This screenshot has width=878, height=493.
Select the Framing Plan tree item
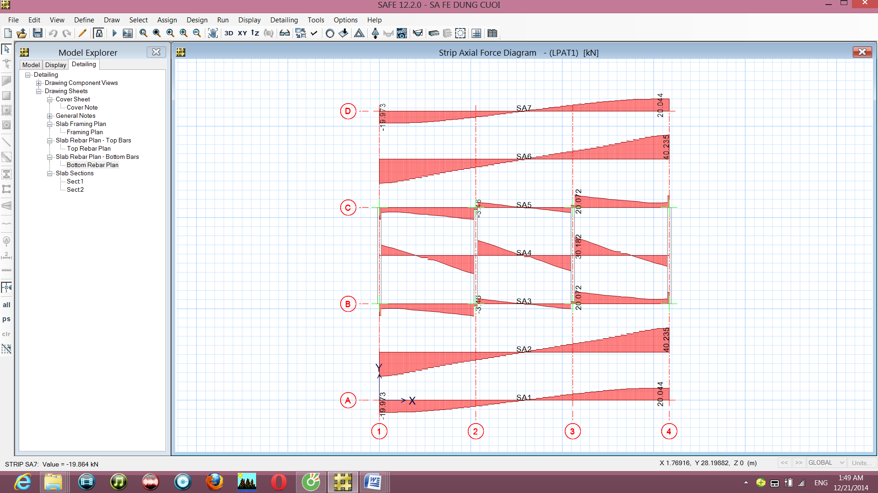coord(85,132)
